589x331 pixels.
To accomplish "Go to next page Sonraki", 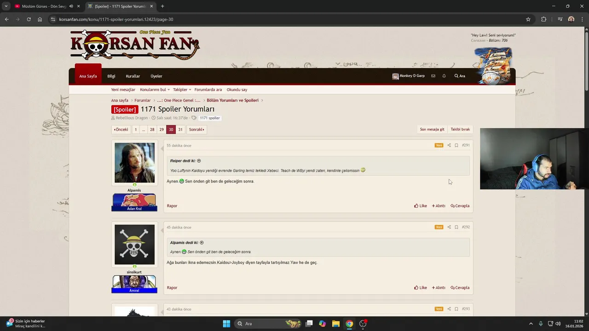I will (x=196, y=130).
